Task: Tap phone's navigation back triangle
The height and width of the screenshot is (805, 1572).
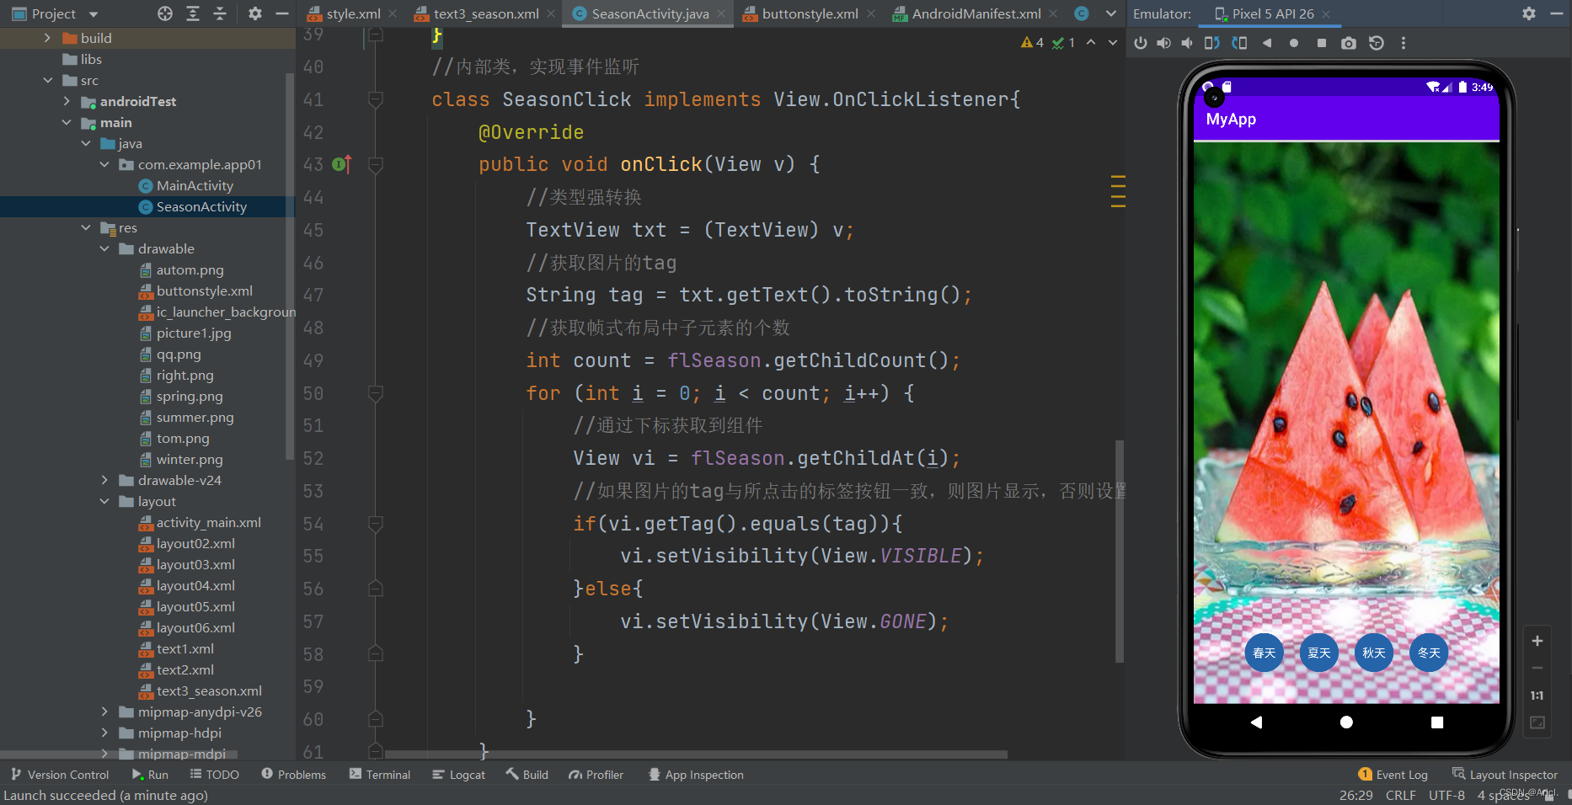Action: pos(1256,722)
